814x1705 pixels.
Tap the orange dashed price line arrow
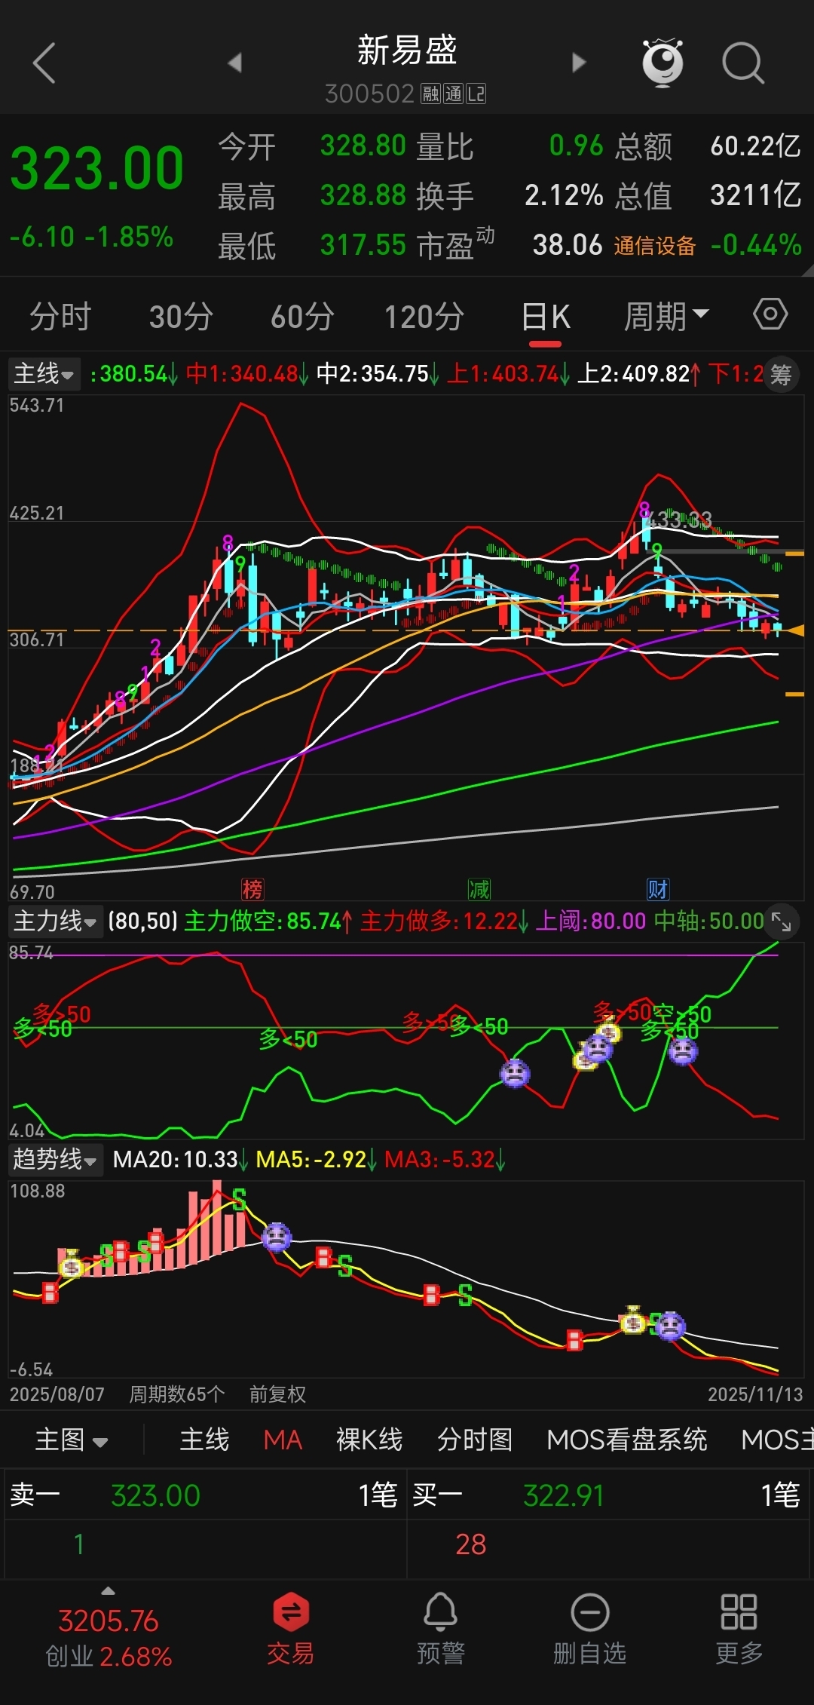pos(794,630)
